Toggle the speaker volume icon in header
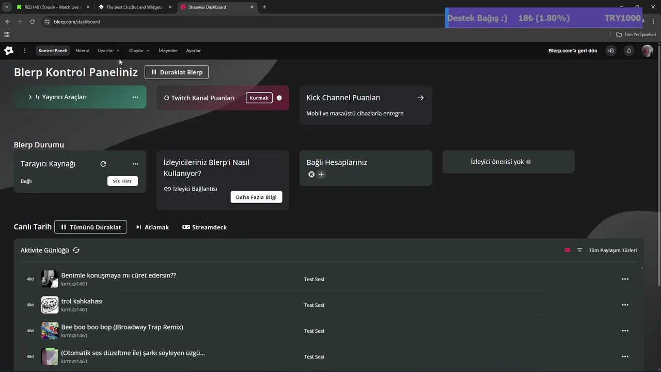Image resolution: width=661 pixels, height=372 pixels. tap(611, 51)
